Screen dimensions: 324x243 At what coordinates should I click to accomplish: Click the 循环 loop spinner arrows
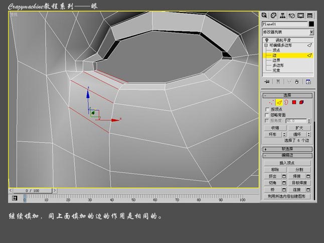point(309,135)
